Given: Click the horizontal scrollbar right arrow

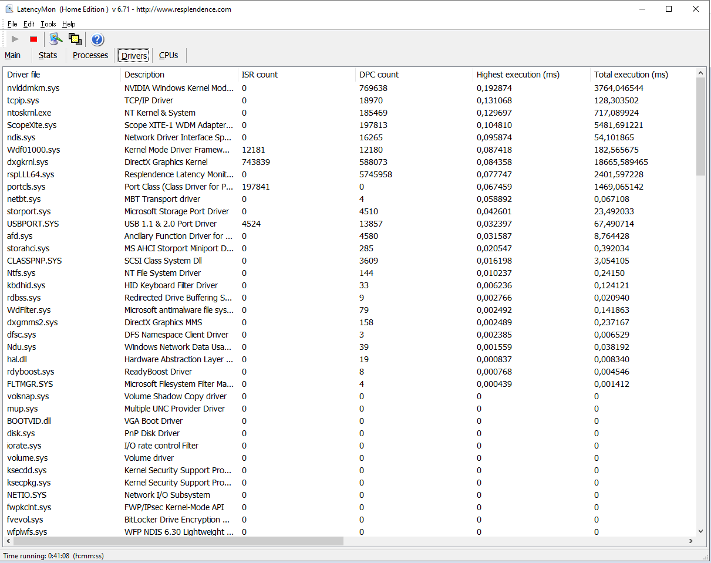Looking at the screenshot, I should pos(691,541).
